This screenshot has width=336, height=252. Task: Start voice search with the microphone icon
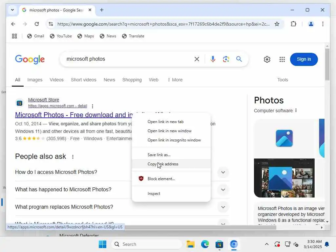pyautogui.click(x=213, y=59)
